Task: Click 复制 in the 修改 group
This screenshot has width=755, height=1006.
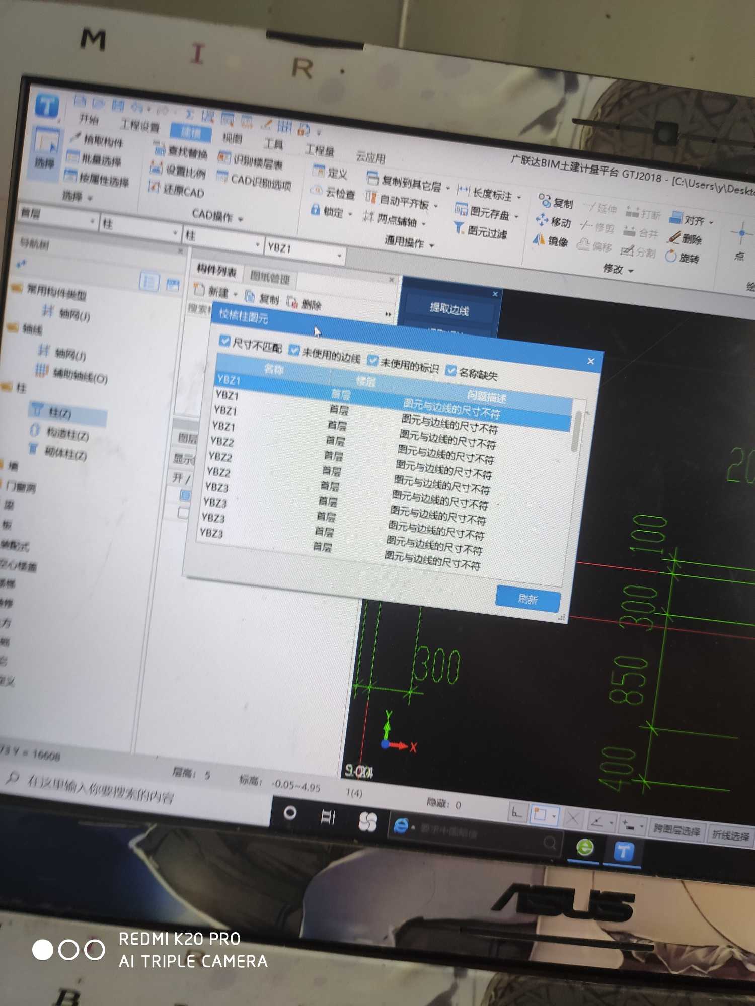Action: coord(556,202)
